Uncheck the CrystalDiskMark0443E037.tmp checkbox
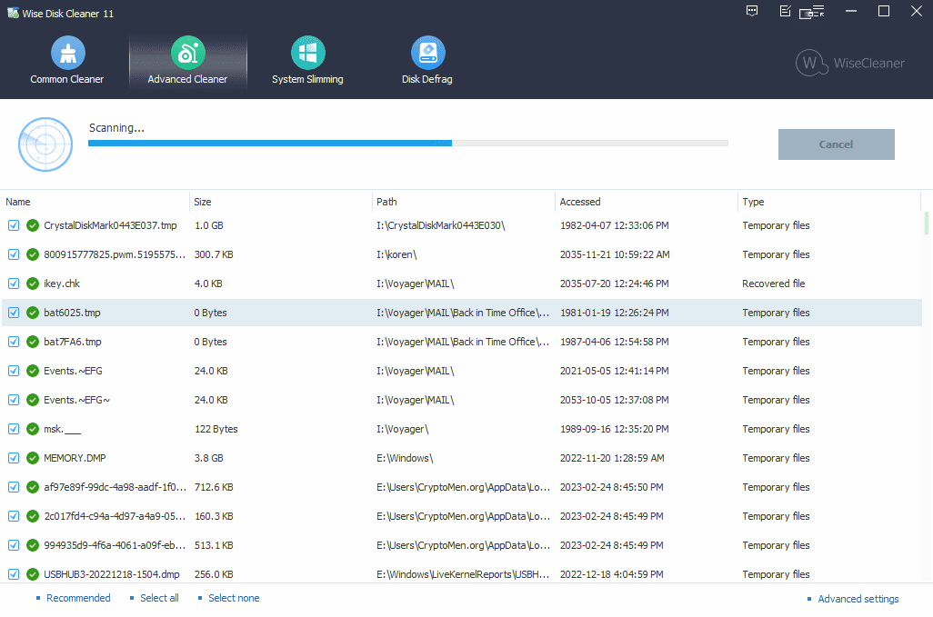 point(13,226)
